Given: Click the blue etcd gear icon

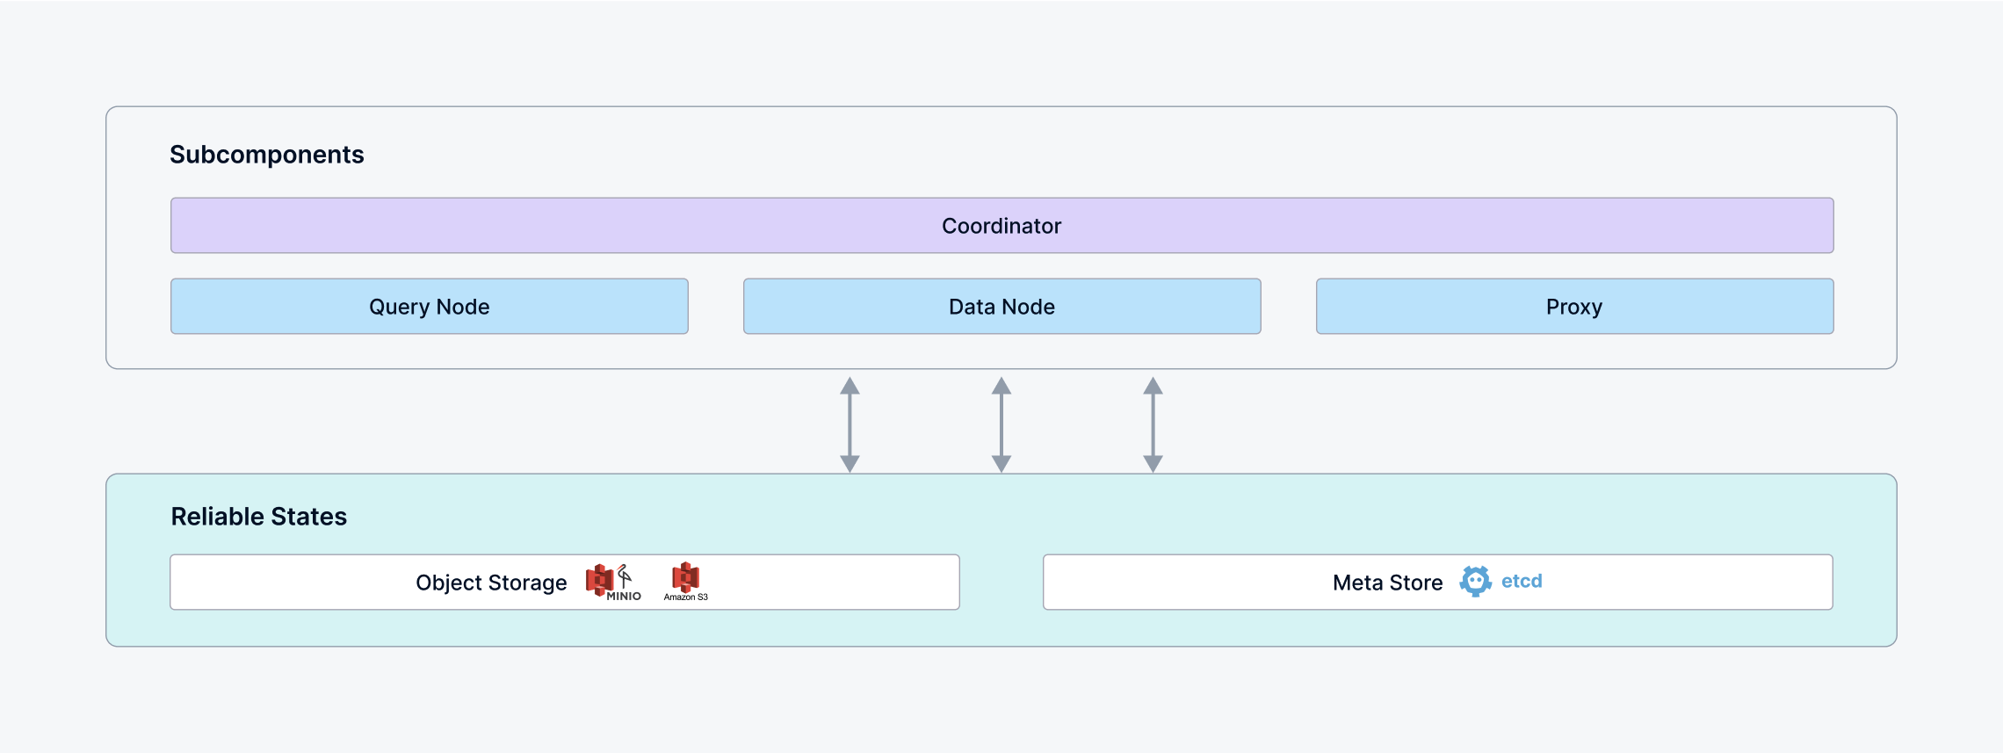Looking at the screenshot, I should click(x=1475, y=581).
